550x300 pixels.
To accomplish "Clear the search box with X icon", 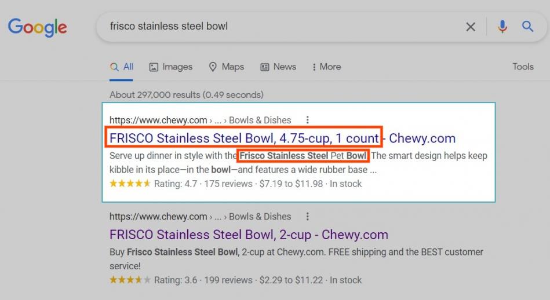I will [471, 27].
